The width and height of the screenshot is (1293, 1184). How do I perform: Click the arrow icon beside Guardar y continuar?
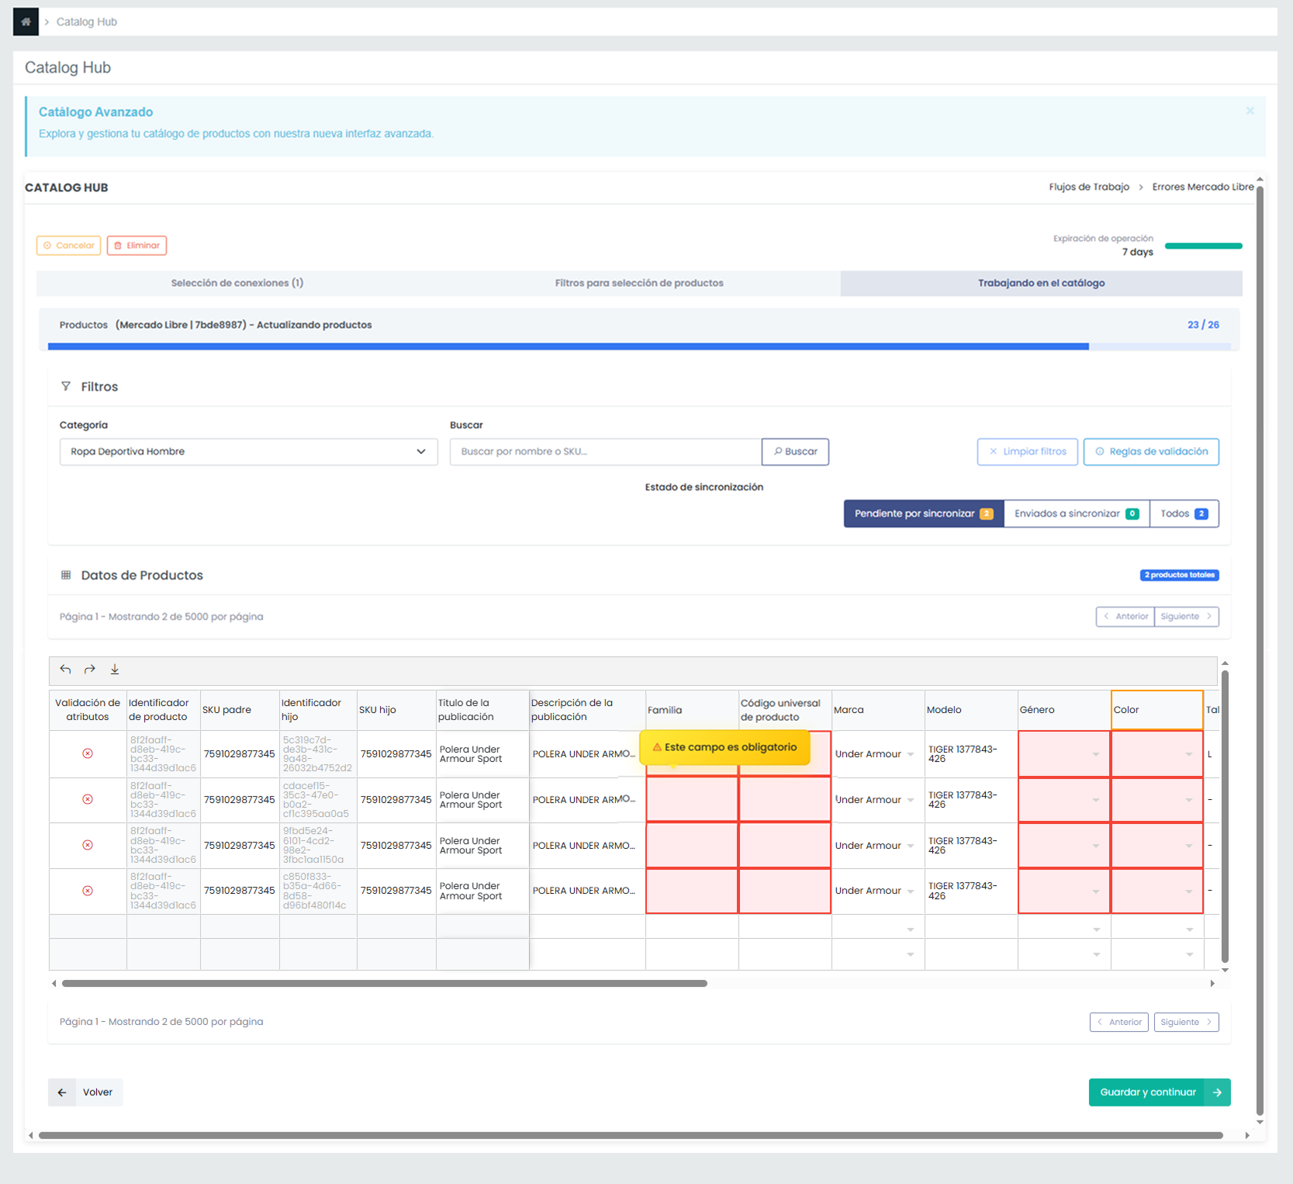[1217, 1092]
